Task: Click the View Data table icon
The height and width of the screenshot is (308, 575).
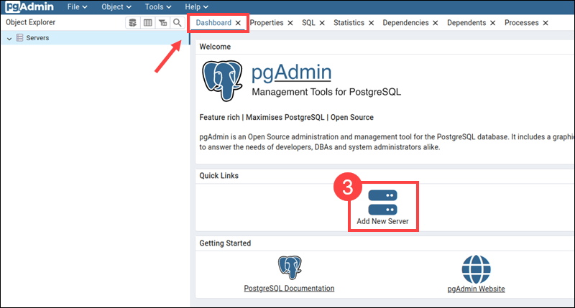Action: point(148,23)
